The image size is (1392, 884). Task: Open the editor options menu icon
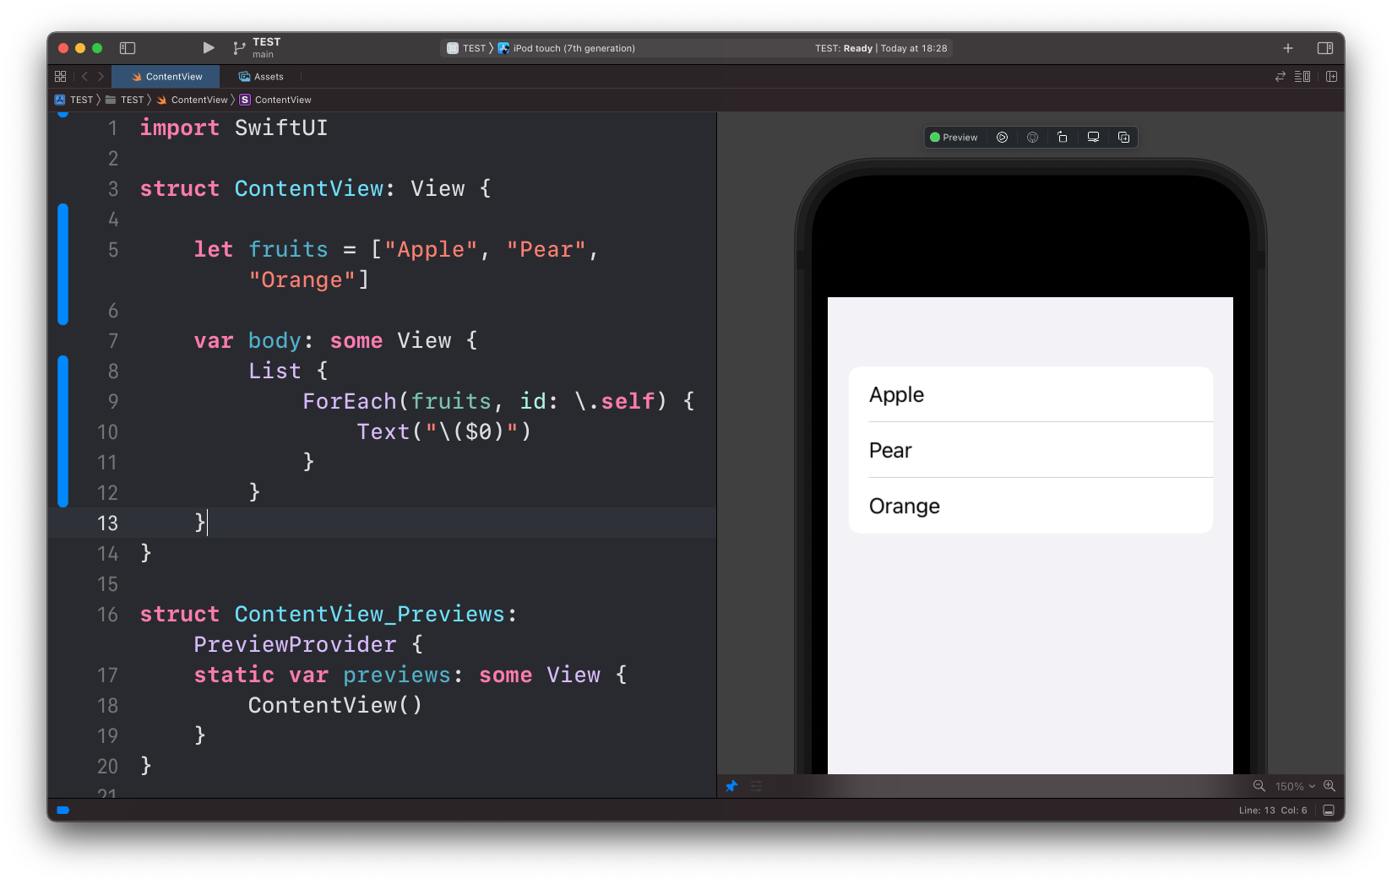pos(1302,77)
